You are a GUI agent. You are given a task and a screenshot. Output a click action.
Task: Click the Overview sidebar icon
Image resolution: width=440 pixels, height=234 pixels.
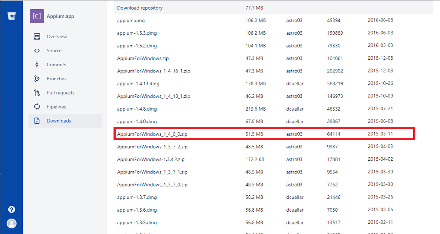tap(37, 37)
